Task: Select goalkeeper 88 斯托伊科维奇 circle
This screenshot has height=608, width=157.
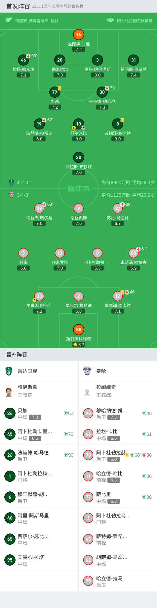Action: pyautogui.click(x=79, y=329)
